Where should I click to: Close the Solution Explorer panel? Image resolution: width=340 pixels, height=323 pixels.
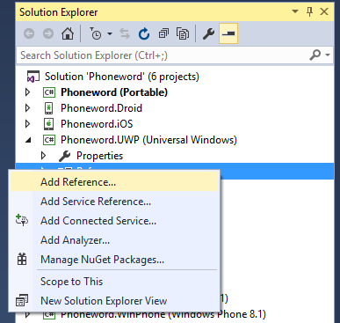point(324,11)
